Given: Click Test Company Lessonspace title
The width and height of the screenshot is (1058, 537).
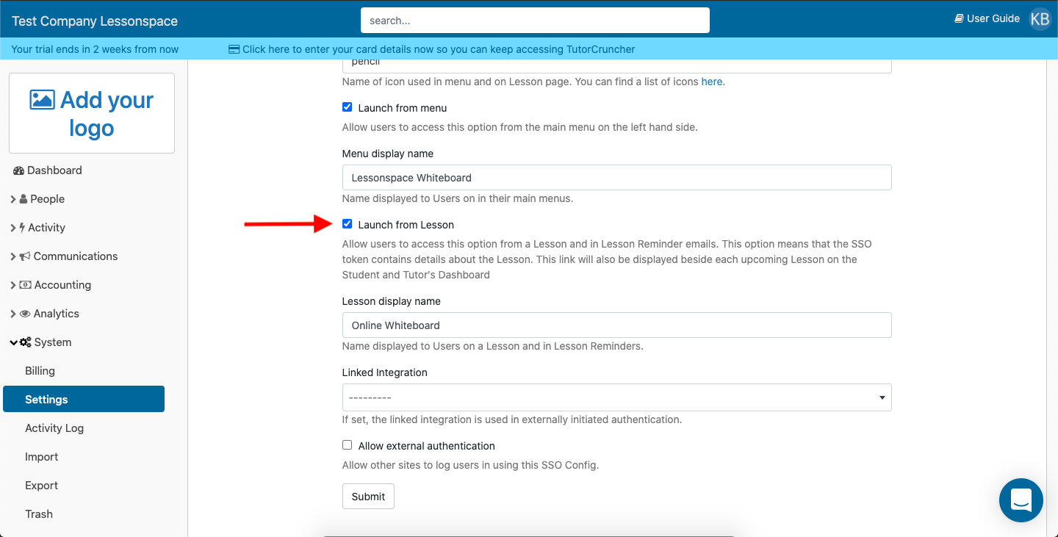Looking at the screenshot, I should click(x=95, y=21).
